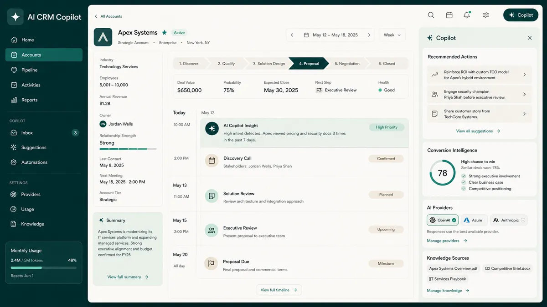
Task: Open Suggestions in sidebar
Action: click(x=44, y=147)
